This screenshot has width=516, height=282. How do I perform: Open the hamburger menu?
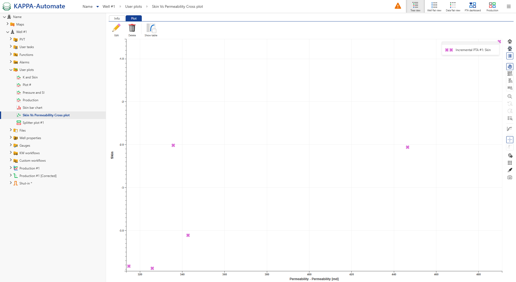pos(509,6)
